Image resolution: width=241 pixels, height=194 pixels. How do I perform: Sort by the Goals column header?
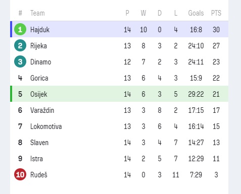pos(196,13)
